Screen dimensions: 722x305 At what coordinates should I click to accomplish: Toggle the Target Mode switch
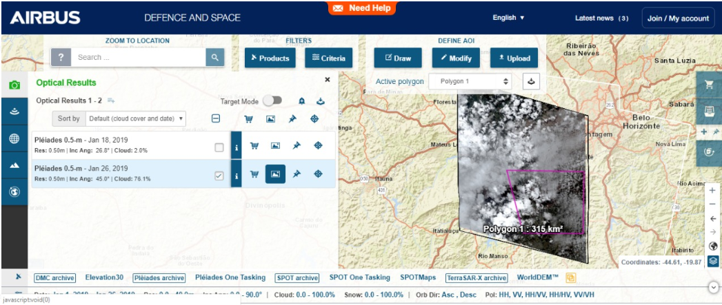272,101
